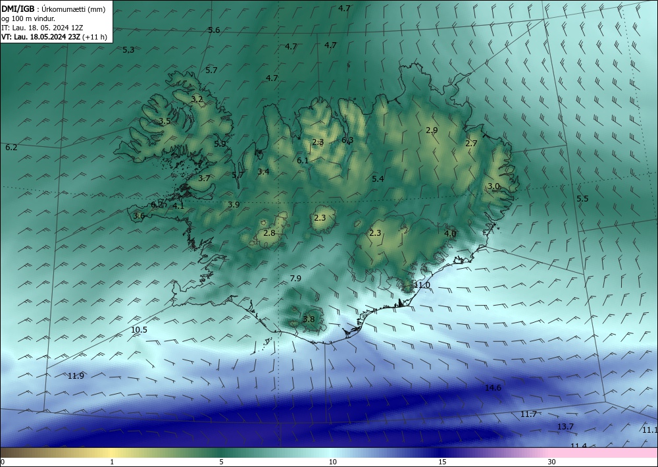Click the 13.7 value over the ocean
This screenshot has height=467, width=658.
pos(566,426)
